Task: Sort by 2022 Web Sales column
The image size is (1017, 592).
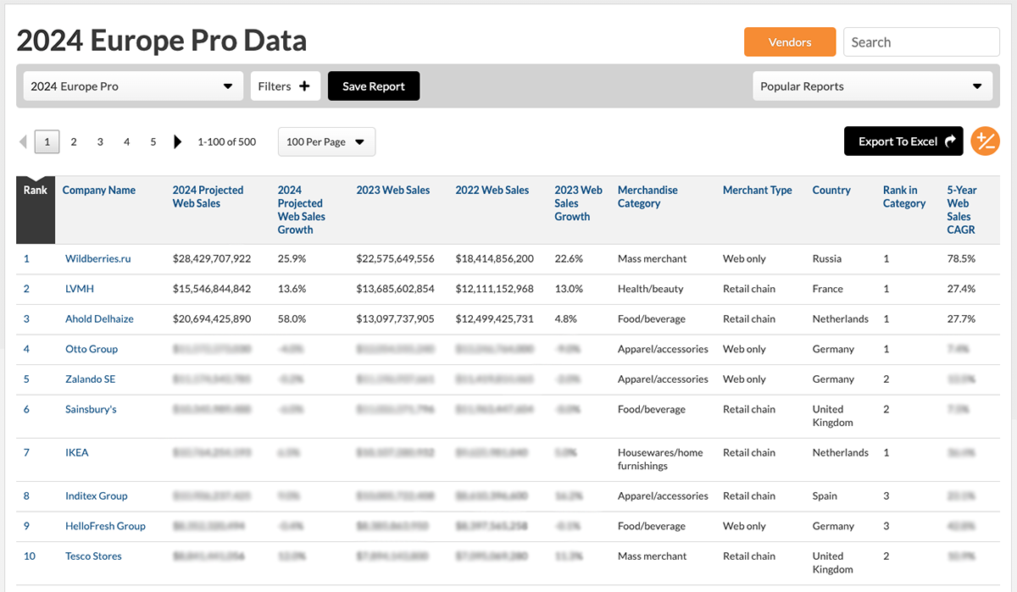Action: pyautogui.click(x=492, y=191)
